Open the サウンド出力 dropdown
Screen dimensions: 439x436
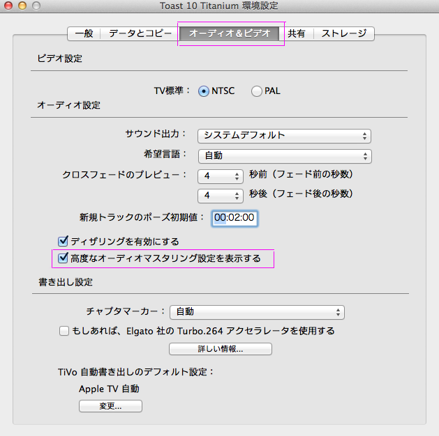284,136
